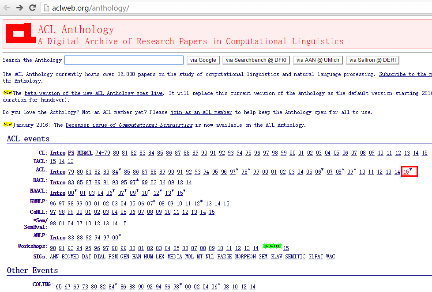Open the CL row Intro link

tap(57, 153)
